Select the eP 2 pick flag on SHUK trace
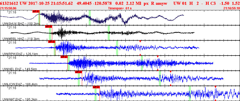This screenshot has width=240, height=101. [x=36, y=11]
